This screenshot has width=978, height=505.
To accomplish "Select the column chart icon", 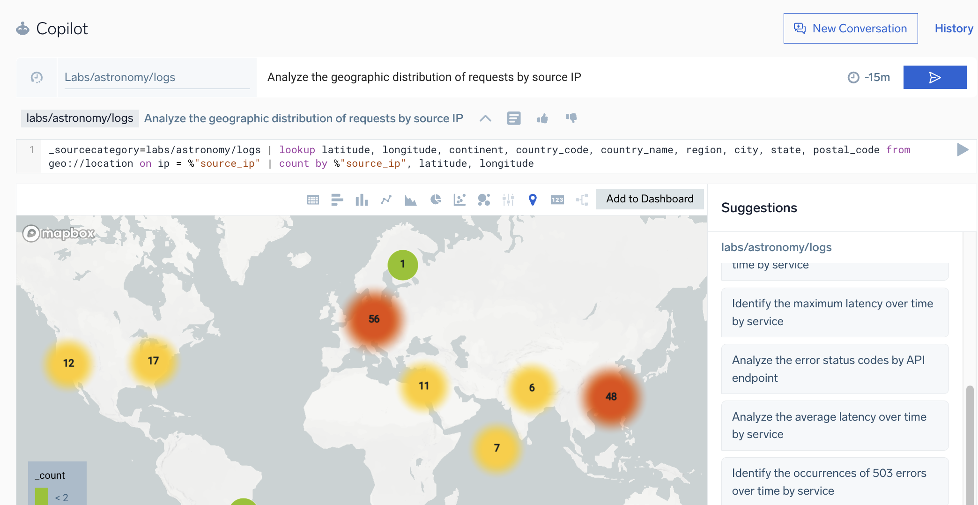I will click(x=362, y=200).
